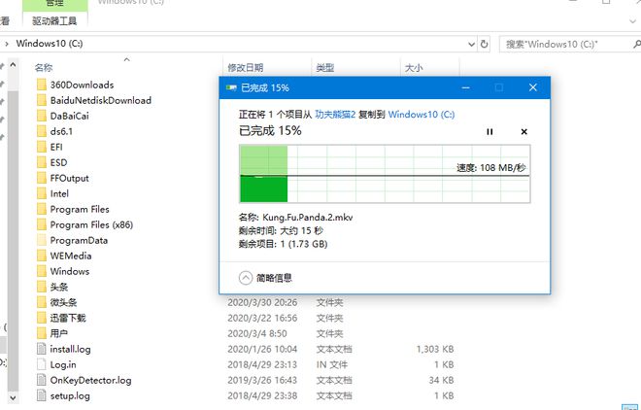Click Windows10 (C:) in address bar
The image size is (641, 410).
click(x=50, y=44)
